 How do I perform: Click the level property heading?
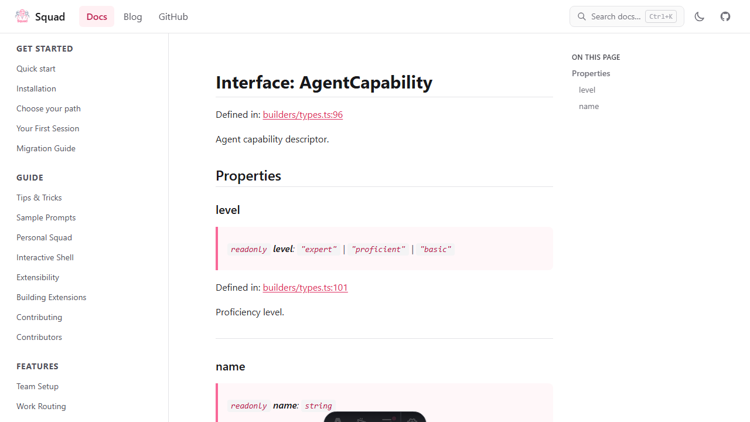pyautogui.click(x=228, y=210)
